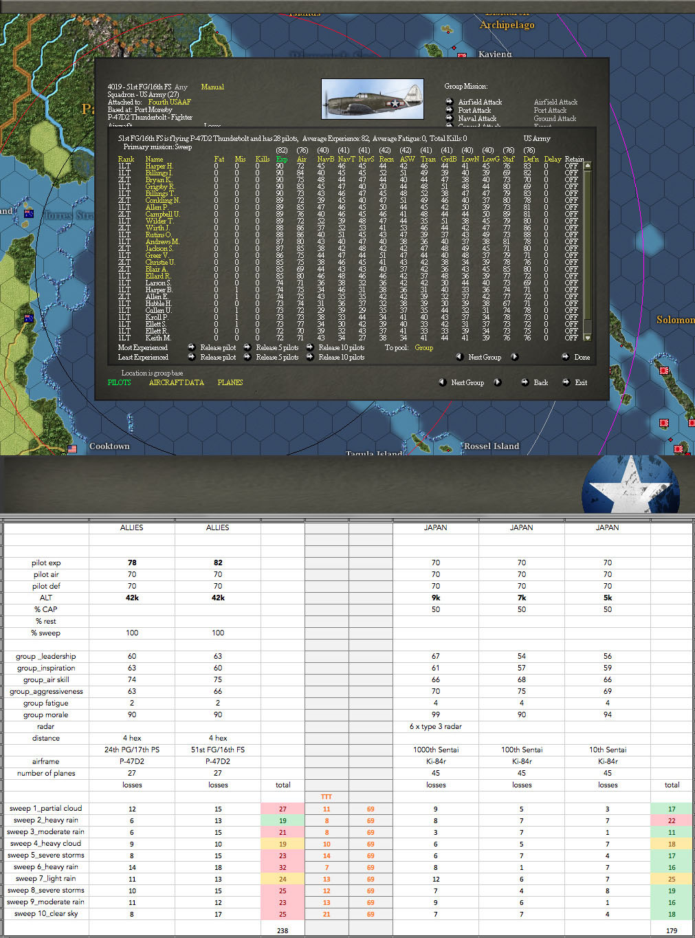Sort pilots by Kills column header
This screenshot has height=938, width=695.
click(263, 159)
